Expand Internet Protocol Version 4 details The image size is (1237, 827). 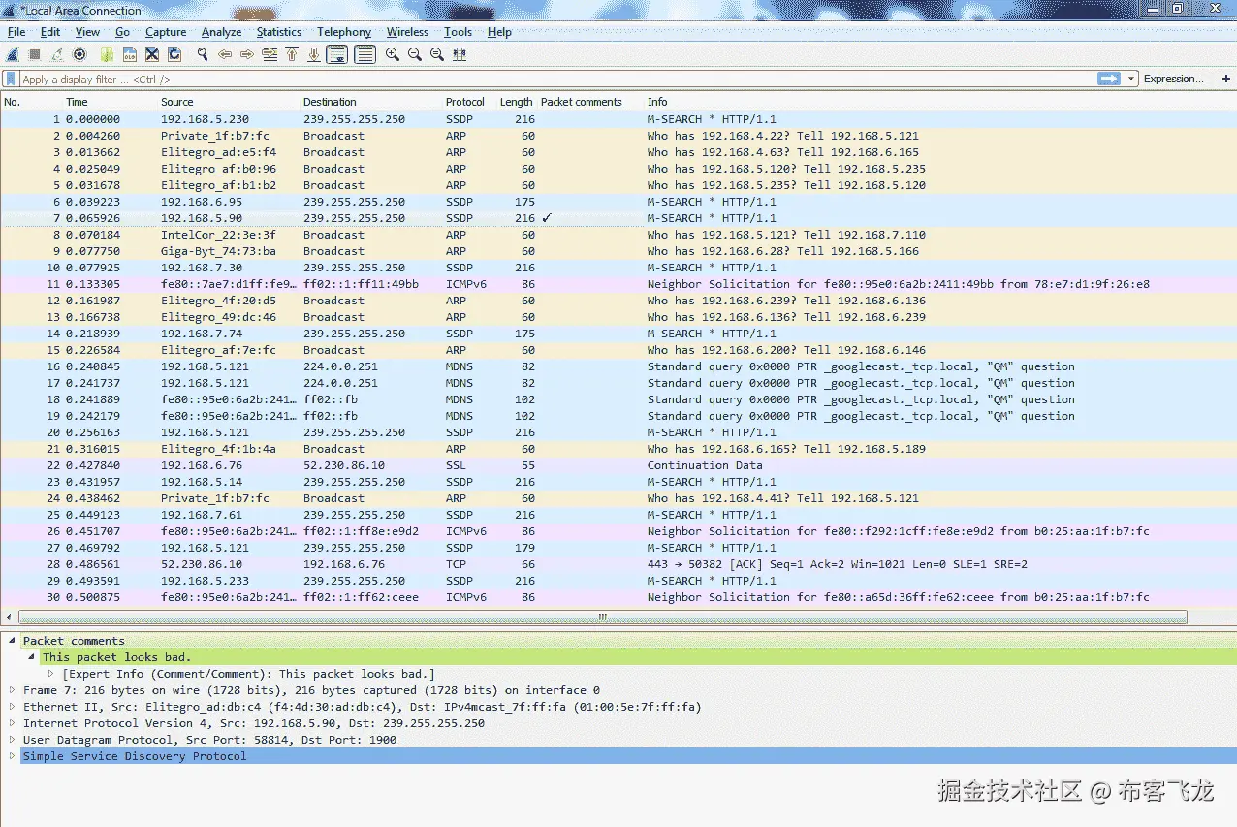pos(12,723)
